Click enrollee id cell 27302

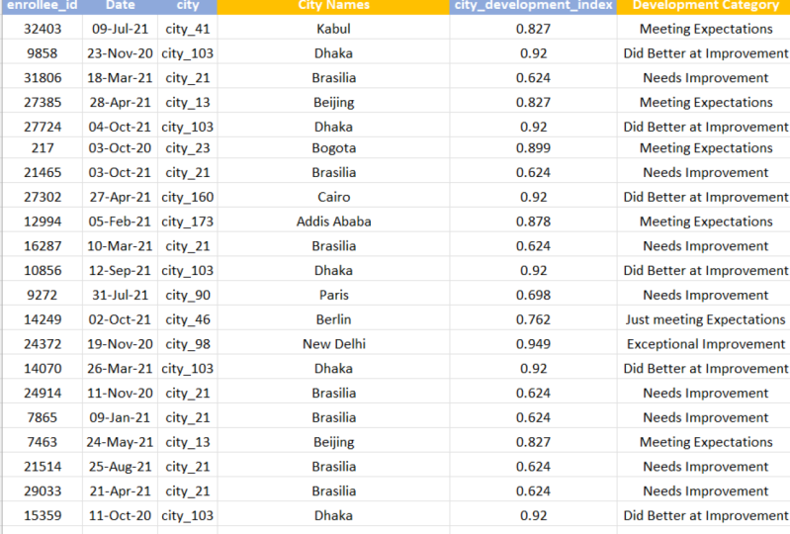coord(43,197)
